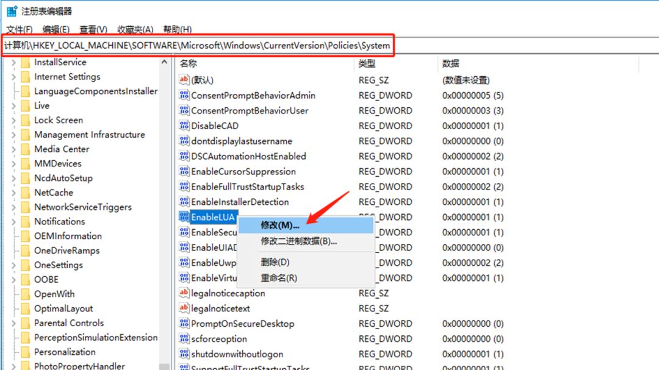659x370 pixels.
Task: Expand the NetworkServiceTriggers tree node
Action: [13, 207]
